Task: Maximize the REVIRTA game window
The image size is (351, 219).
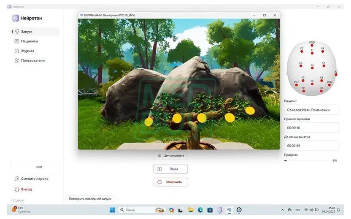Action: click(265, 15)
